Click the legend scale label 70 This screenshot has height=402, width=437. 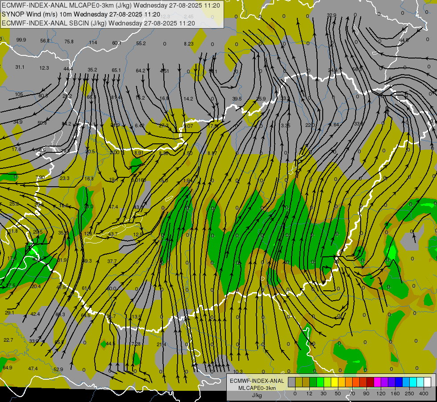[352, 394]
